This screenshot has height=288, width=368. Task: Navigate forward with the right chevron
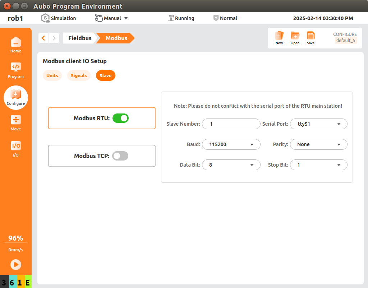pyautogui.click(x=54, y=38)
